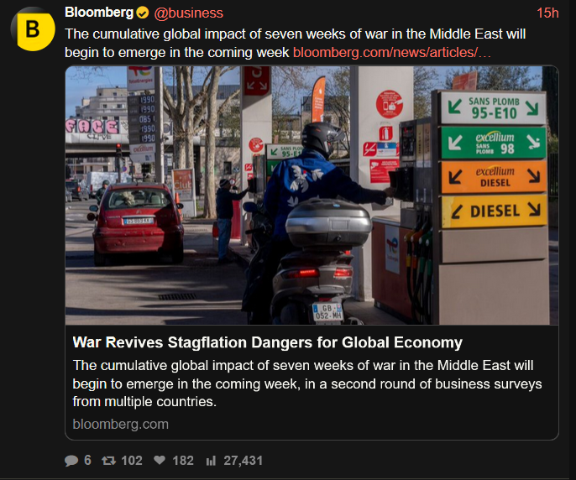The image size is (576, 480).
Task: Follow the bloomberg.com/news/articles link
Action: coord(392,53)
